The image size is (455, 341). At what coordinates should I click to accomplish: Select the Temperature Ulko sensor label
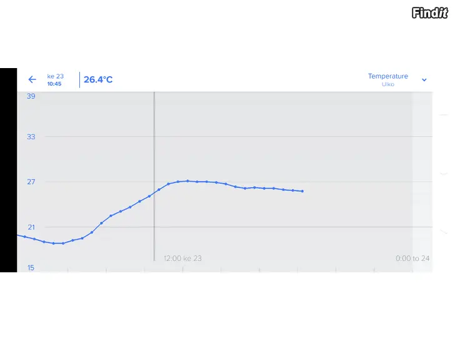pos(388,80)
